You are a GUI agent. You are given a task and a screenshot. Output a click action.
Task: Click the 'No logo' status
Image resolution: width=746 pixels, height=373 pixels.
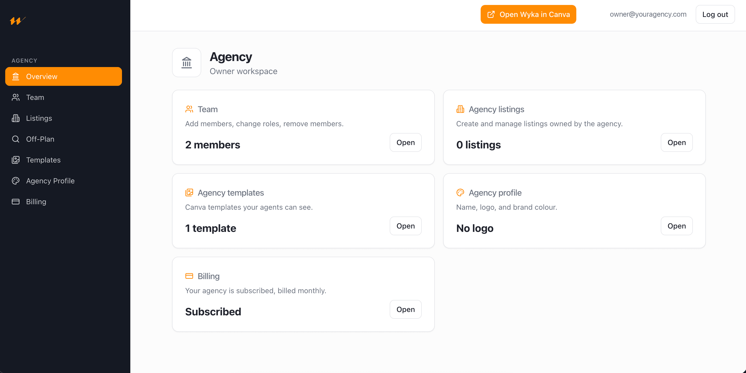pyautogui.click(x=475, y=228)
